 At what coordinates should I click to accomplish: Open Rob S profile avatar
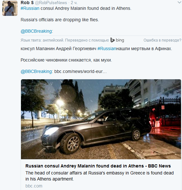pos(10,8)
